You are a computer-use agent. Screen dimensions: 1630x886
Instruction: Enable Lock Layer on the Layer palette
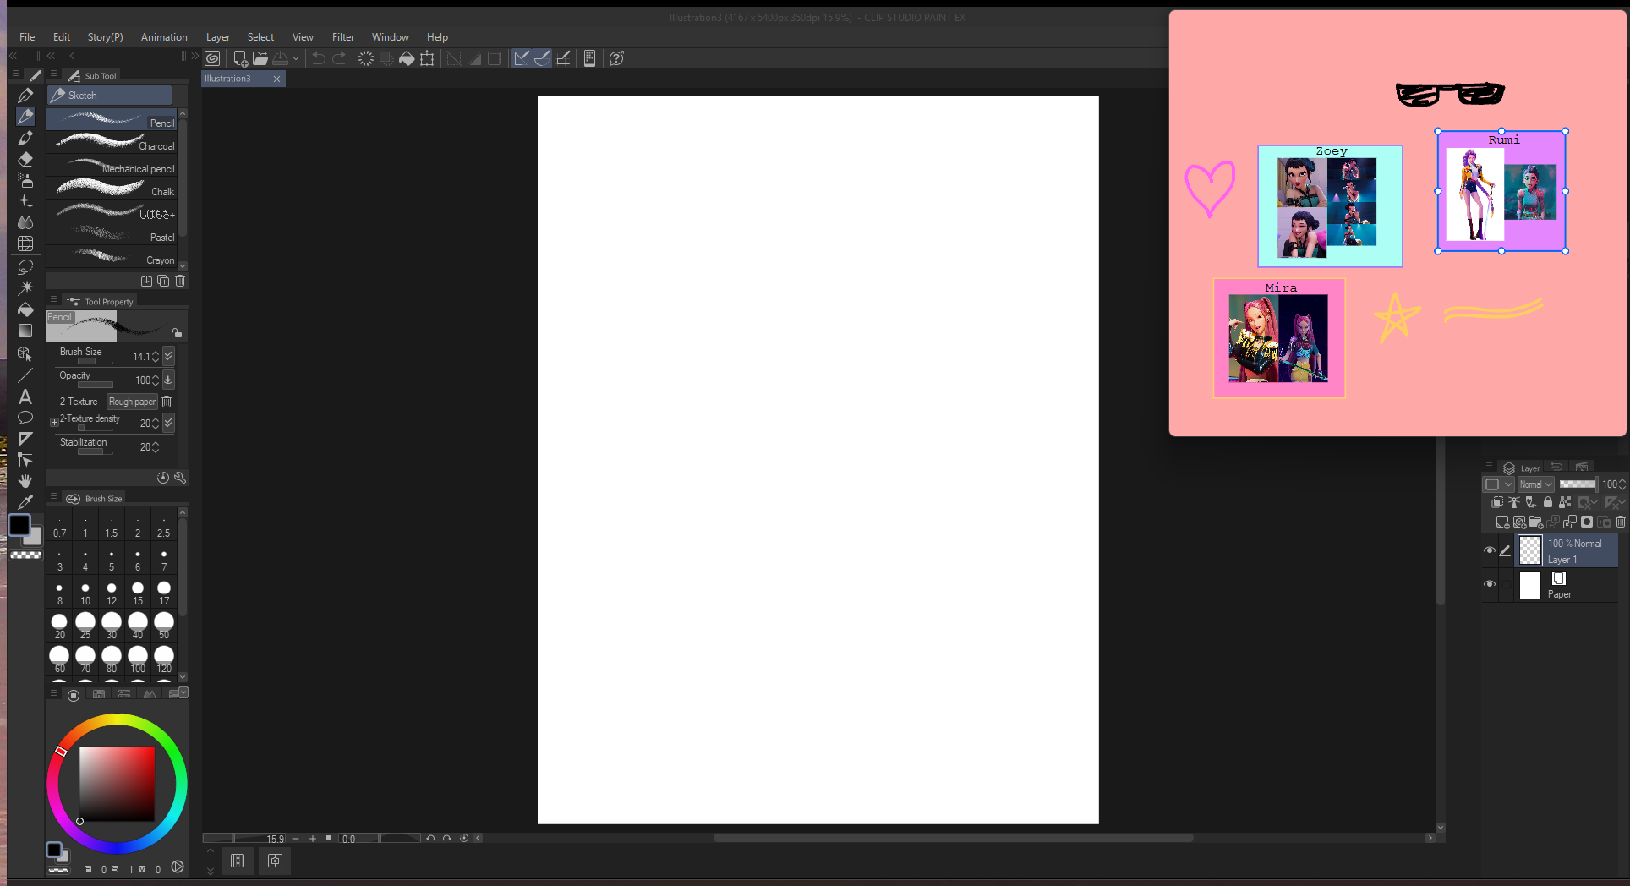point(1548,502)
